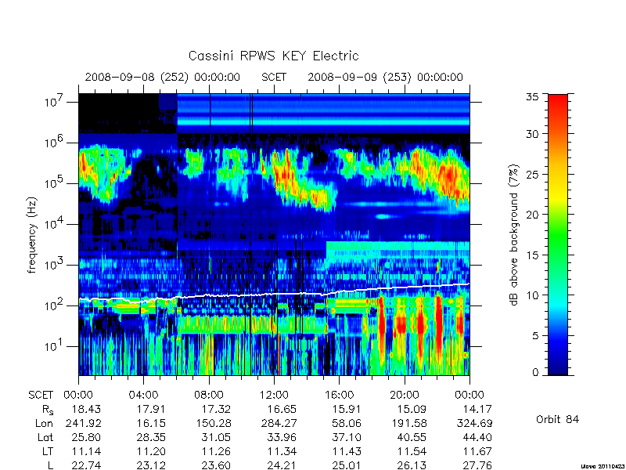The height and width of the screenshot is (470, 626).
Task: Click Rs value 18.43
Action: tap(86, 409)
